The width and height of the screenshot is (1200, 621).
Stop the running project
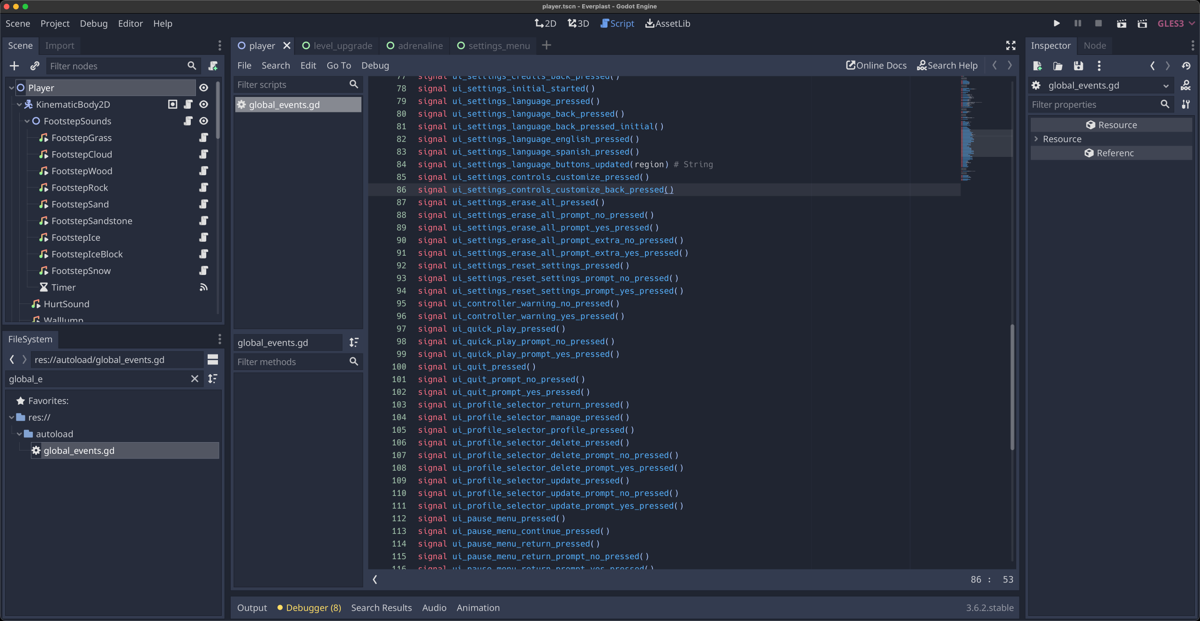tap(1098, 23)
